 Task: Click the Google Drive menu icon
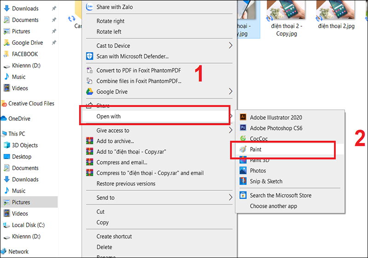click(x=89, y=92)
